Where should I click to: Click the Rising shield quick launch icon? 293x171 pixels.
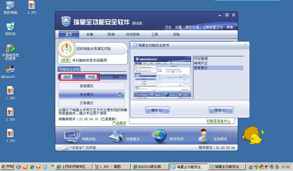[45, 167]
